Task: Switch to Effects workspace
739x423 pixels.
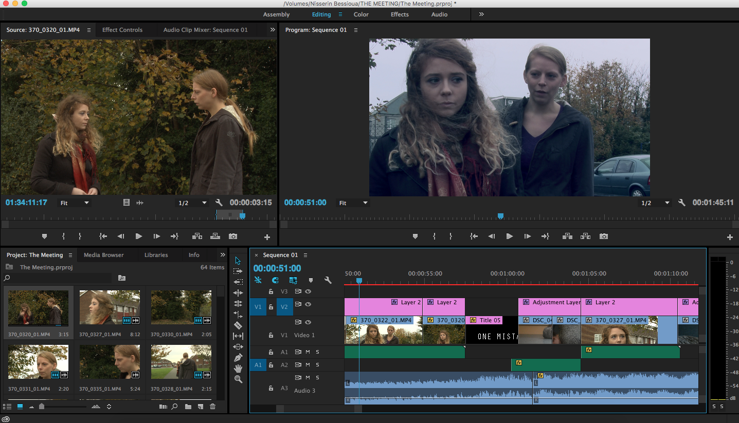Action: coord(400,14)
